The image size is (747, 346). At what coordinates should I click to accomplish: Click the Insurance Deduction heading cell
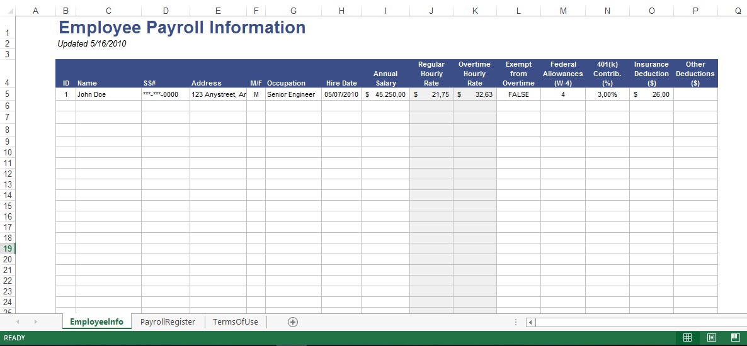[651, 74]
